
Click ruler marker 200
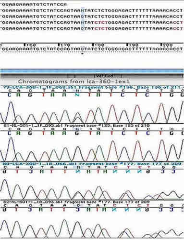pos(167,45)
